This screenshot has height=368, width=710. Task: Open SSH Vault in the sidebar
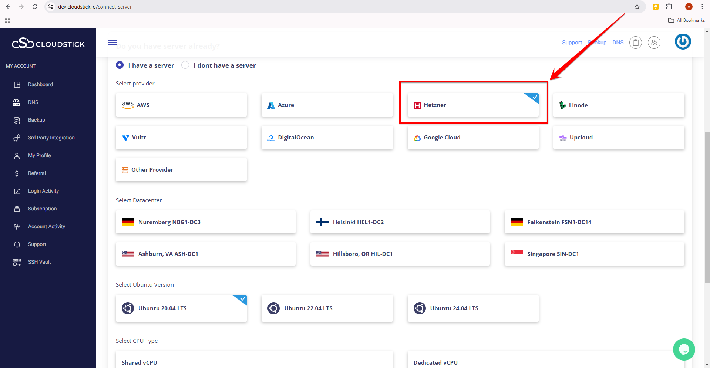(x=39, y=262)
